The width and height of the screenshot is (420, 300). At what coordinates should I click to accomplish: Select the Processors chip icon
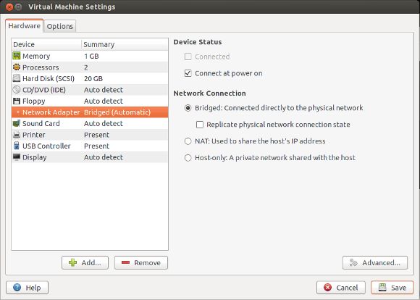point(17,67)
